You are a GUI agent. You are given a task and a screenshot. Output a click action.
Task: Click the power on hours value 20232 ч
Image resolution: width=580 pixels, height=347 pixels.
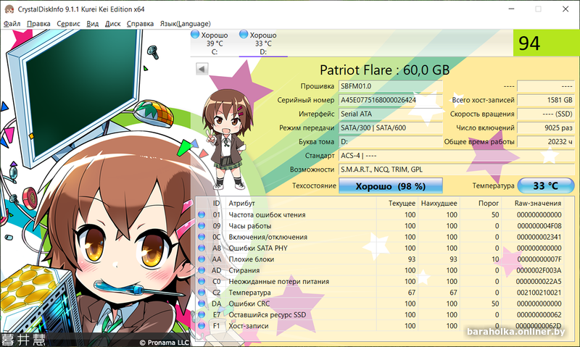(x=546, y=141)
